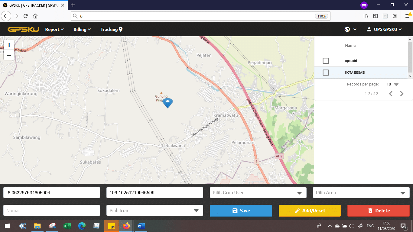The height and width of the screenshot is (232, 413).
Task: Open the Pilih Icon dropdown
Action: click(x=154, y=211)
